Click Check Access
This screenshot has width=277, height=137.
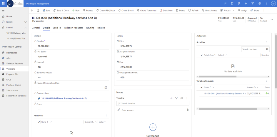click(209, 10)
